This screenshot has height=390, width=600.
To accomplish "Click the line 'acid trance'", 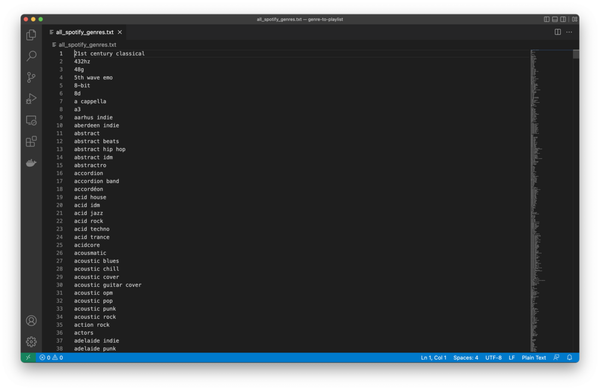I will tap(92, 237).
